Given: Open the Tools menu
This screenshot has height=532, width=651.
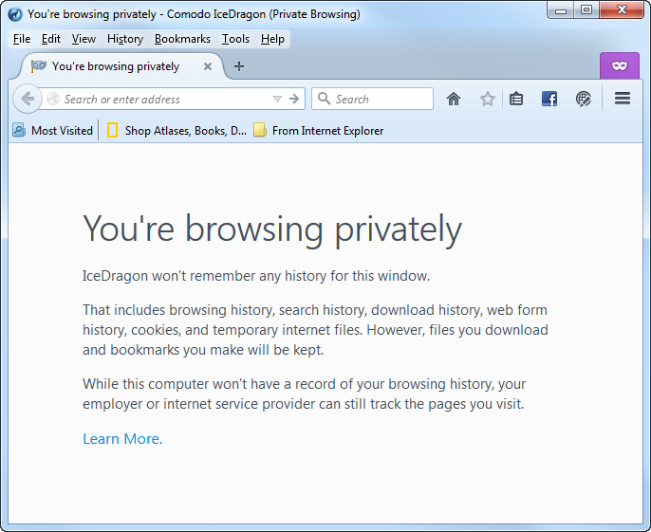Looking at the screenshot, I should (235, 39).
